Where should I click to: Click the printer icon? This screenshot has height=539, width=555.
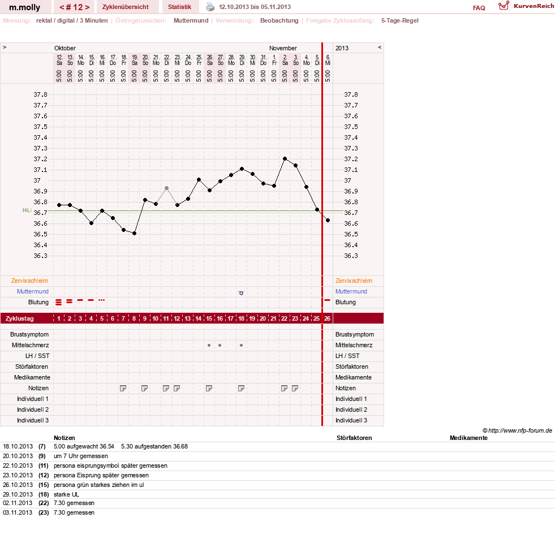point(210,7)
